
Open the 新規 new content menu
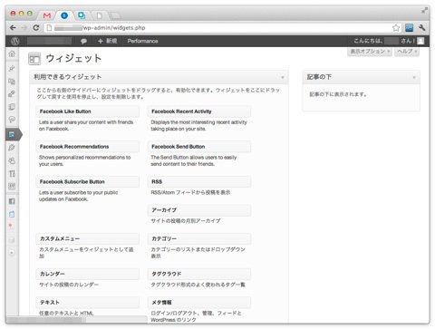click(x=107, y=41)
